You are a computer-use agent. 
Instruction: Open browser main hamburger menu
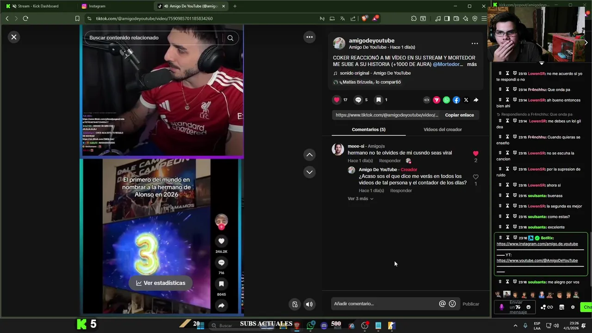(484, 18)
